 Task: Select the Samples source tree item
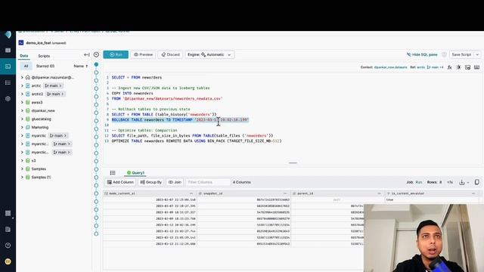pos(39,168)
